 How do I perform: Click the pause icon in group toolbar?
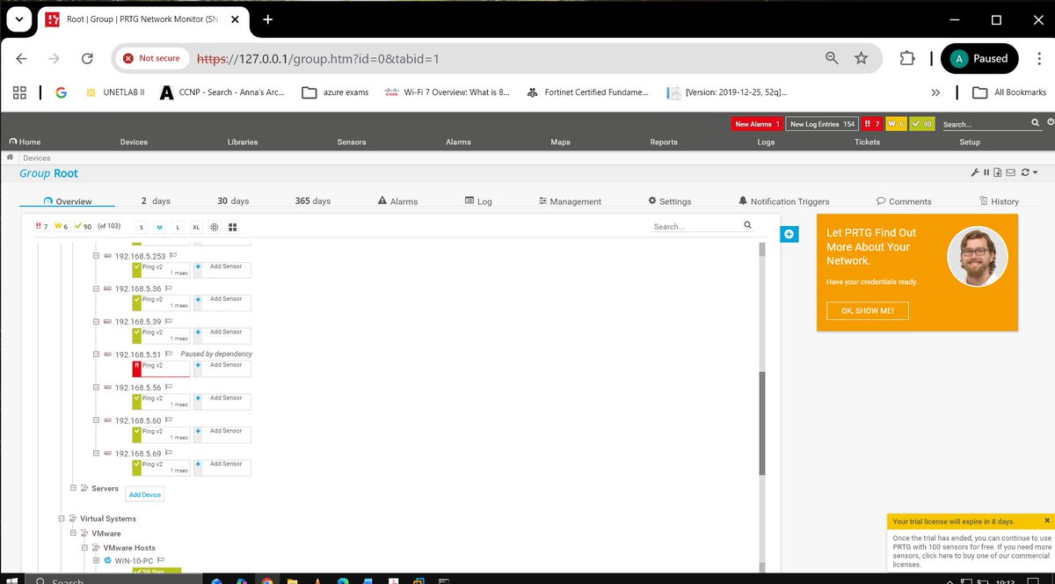click(x=986, y=172)
